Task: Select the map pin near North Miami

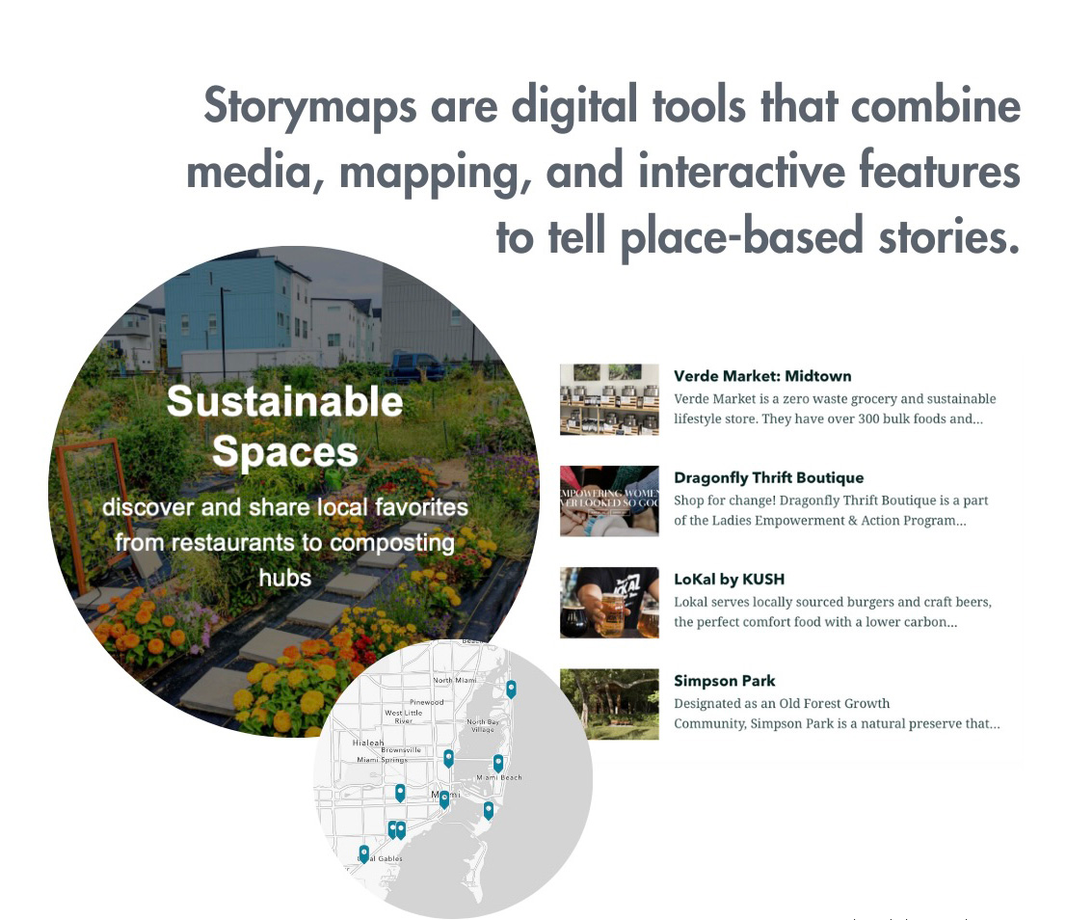Action: (x=511, y=689)
